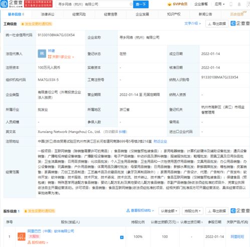Open nearby companies link after address

pyautogui.click(x=160, y=141)
